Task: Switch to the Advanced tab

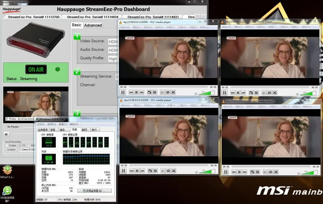Action: [93, 25]
